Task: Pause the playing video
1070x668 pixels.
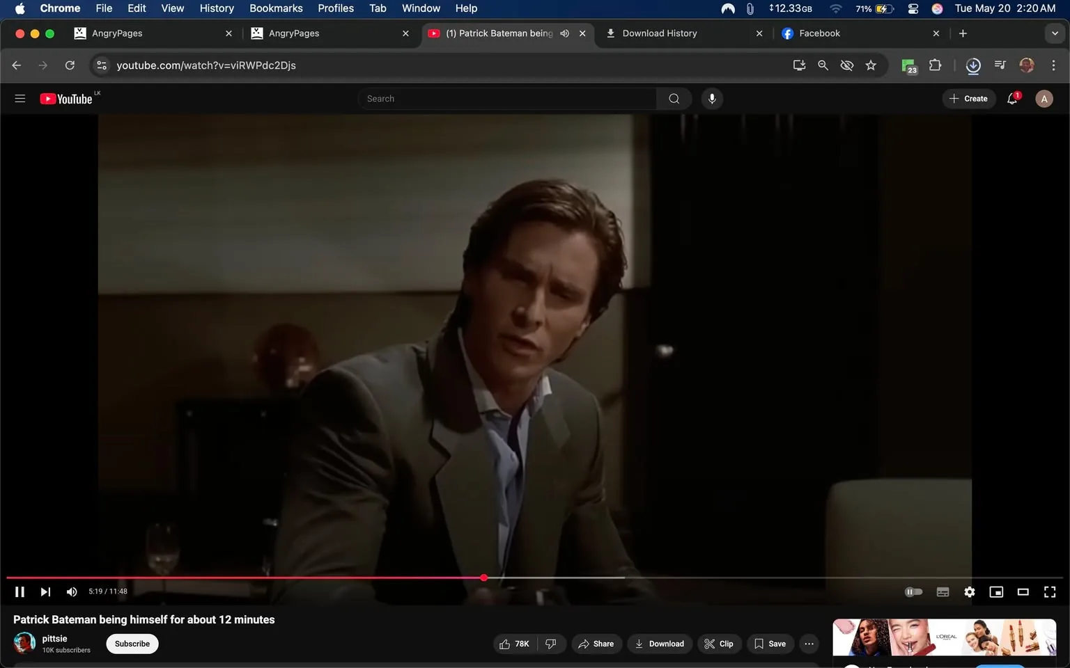Action: pyautogui.click(x=20, y=591)
